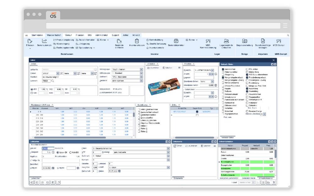Select the VK1 radio button
The height and width of the screenshot is (196, 314).
click(32, 89)
